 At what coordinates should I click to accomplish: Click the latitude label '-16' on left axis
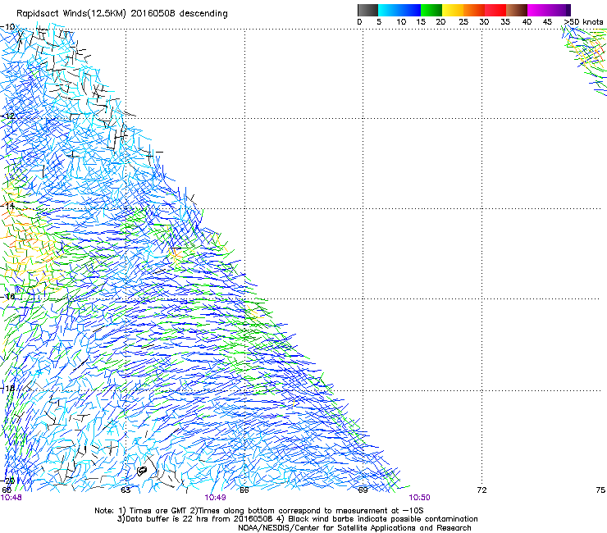click(x=7, y=297)
